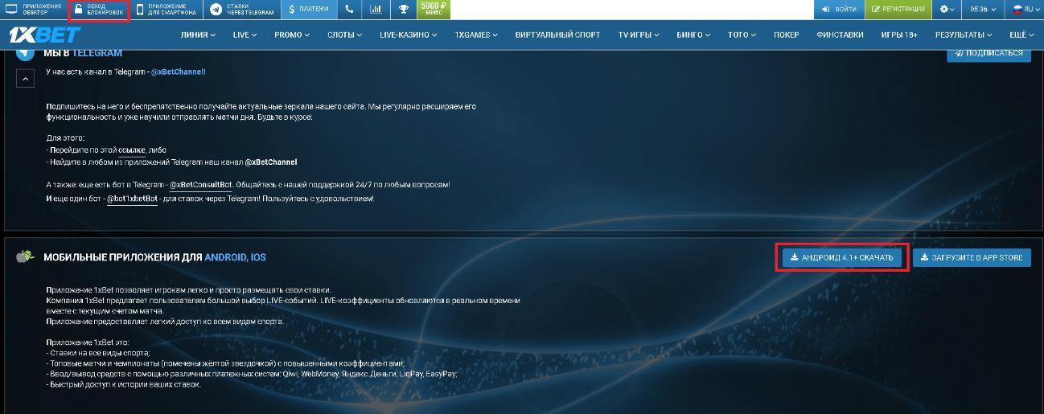
Task: Expand the time 05:36 dropdown
Action: point(982,10)
